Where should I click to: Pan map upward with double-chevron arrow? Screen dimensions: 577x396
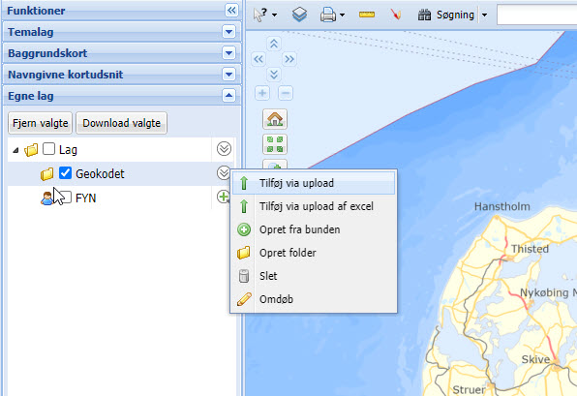pos(274,44)
